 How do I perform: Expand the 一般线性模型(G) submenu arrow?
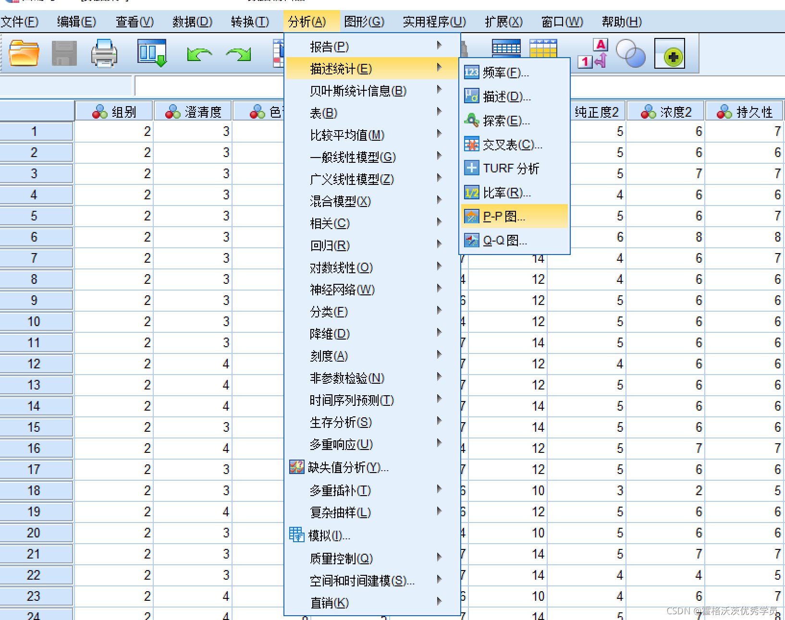coord(439,156)
